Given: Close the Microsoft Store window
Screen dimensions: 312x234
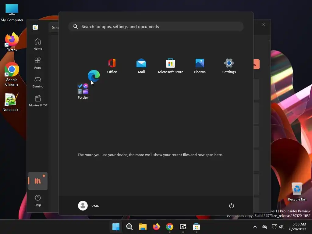Looking at the screenshot, I should click(264, 25).
